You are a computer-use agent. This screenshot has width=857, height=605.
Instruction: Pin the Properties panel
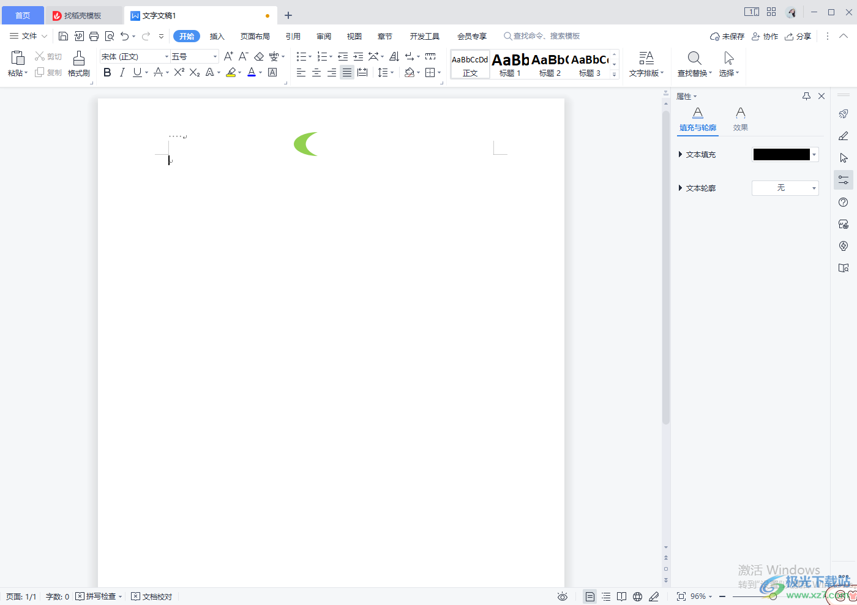[x=806, y=96]
